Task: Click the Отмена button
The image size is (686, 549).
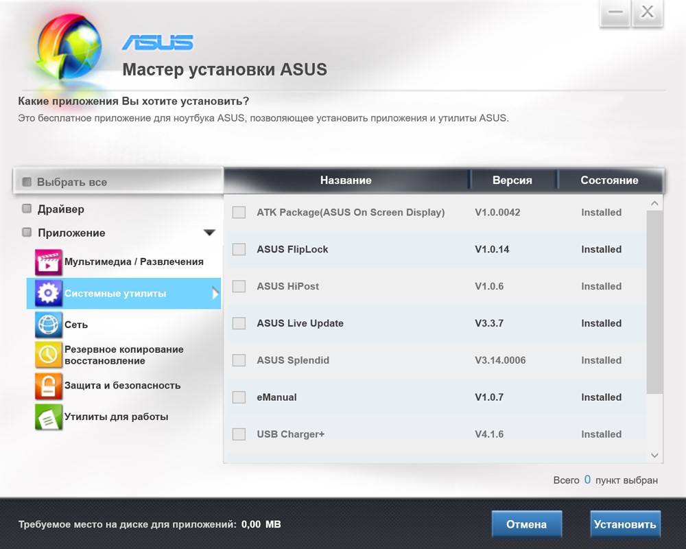Action: [527, 524]
